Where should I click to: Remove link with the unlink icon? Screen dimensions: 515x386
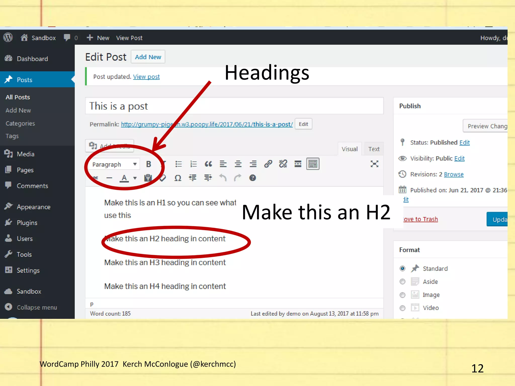click(283, 164)
